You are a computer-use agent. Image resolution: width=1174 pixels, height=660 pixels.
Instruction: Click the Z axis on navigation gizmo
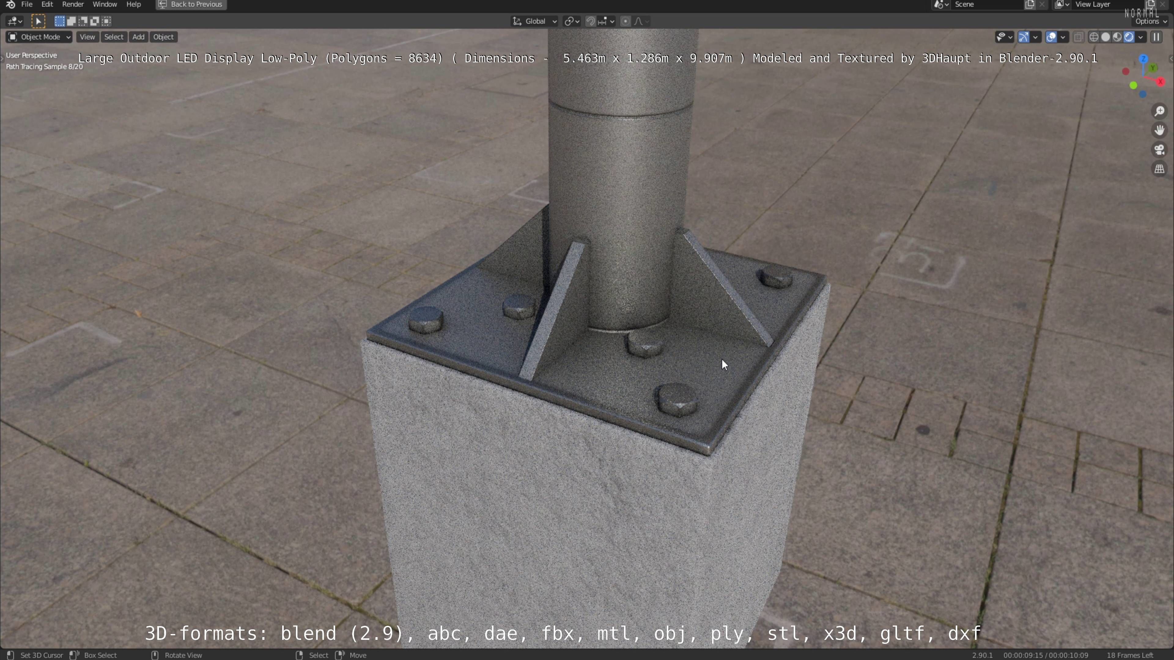coord(1144,59)
